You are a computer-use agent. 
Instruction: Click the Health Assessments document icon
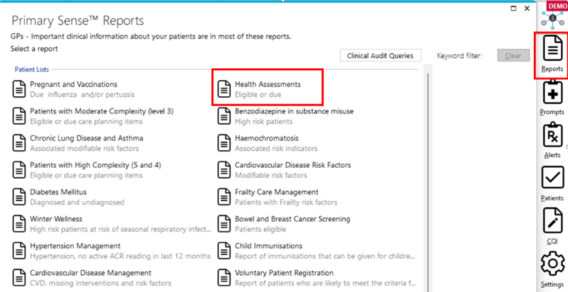(x=224, y=89)
